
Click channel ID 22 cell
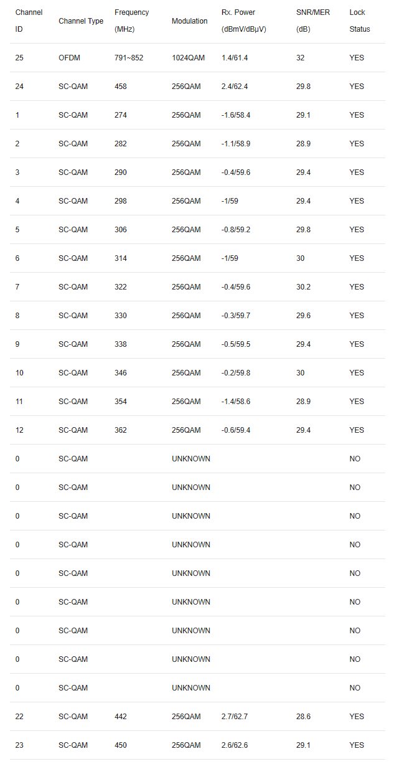coord(19,717)
